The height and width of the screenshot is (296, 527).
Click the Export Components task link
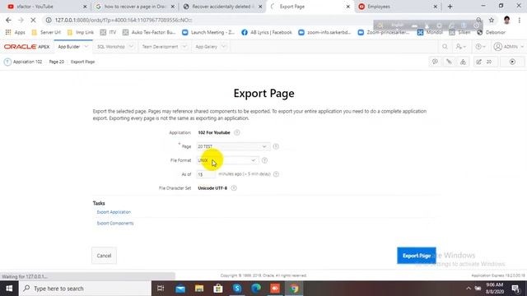point(115,223)
